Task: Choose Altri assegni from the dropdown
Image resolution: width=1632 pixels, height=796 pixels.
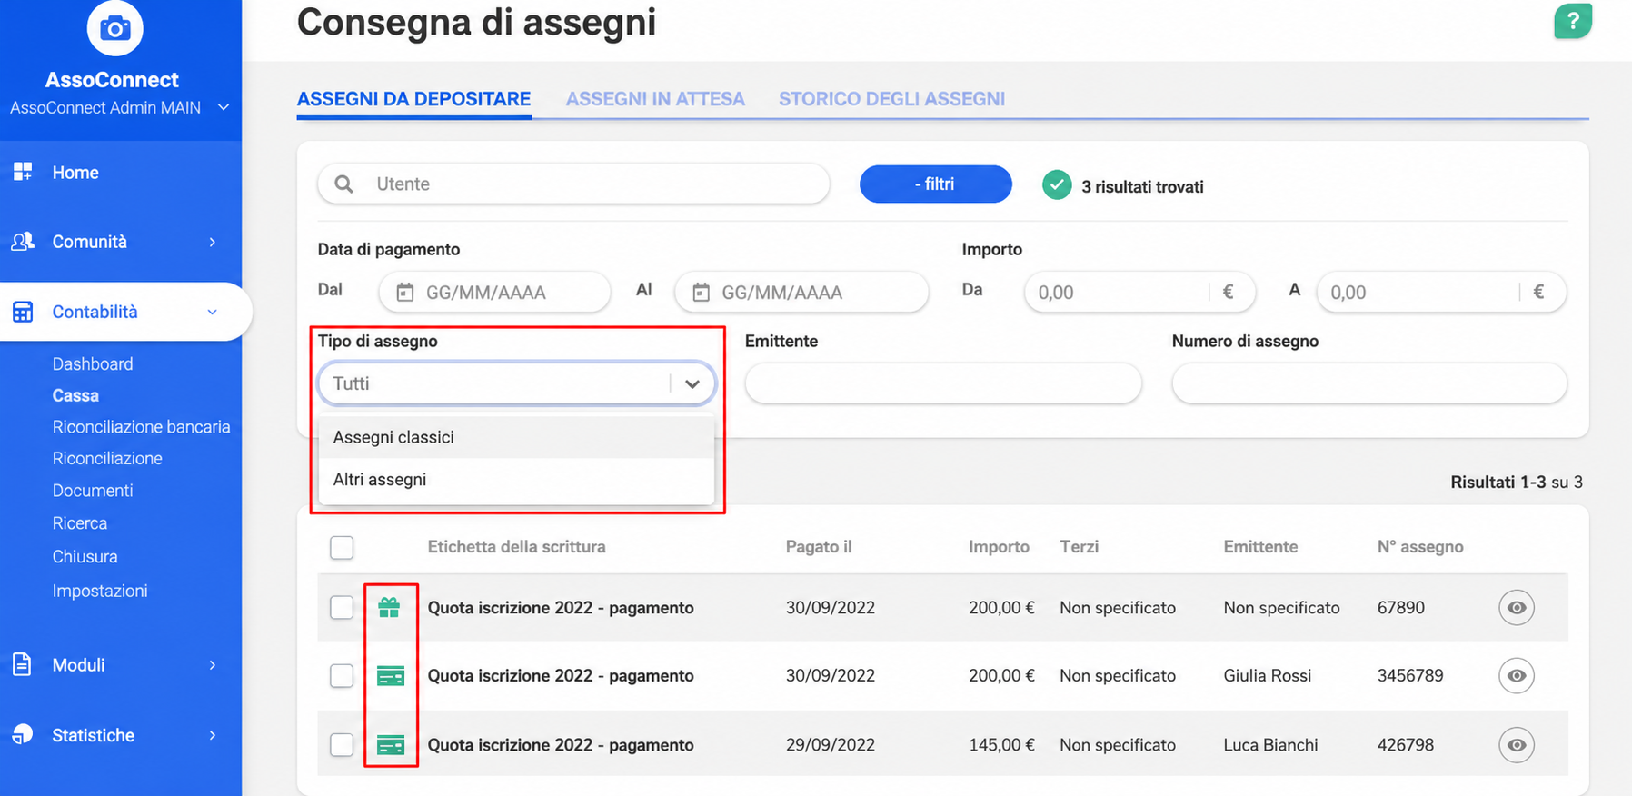Action: (x=516, y=479)
